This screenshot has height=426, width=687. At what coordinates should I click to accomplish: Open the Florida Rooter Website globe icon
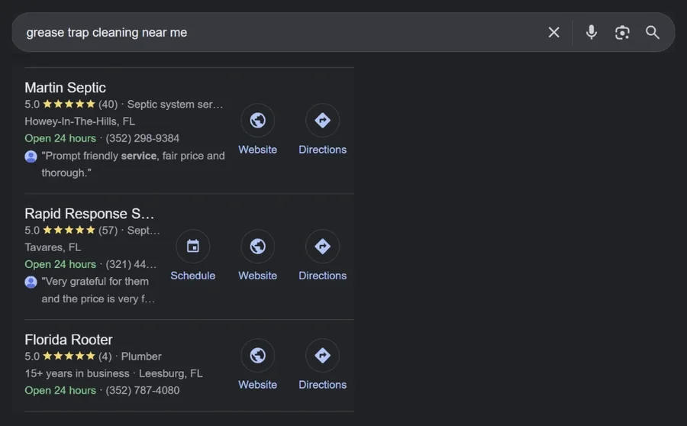[x=258, y=356]
